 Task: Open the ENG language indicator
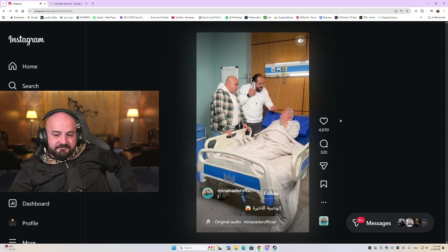415,248
